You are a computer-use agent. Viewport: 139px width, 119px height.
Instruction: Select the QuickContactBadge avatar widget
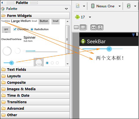click(39, 62)
